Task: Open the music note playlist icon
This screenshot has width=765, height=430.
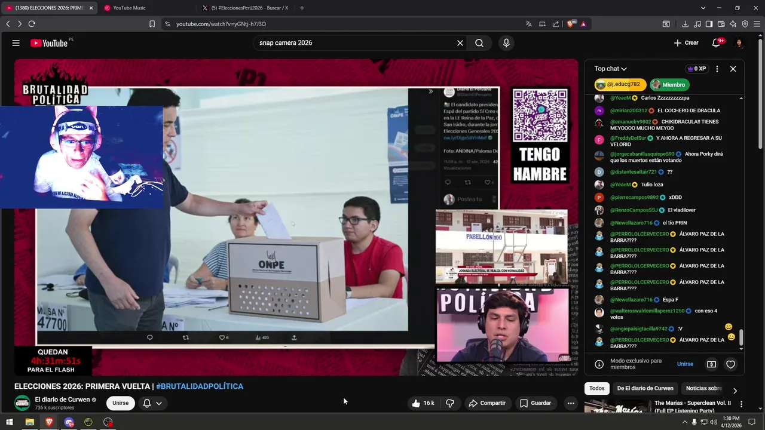Action: pyautogui.click(x=697, y=24)
